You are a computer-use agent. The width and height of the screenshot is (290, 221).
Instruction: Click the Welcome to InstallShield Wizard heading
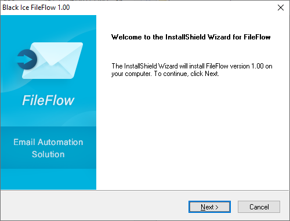pyautogui.click(x=191, y=37)
